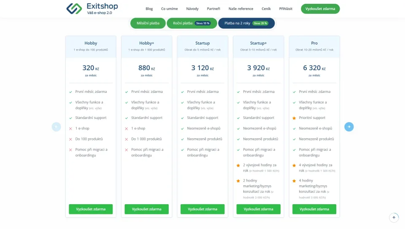
Task: Click Vyzkoušet zdarma under Hobby+ plan
Action: pos(146,209)
